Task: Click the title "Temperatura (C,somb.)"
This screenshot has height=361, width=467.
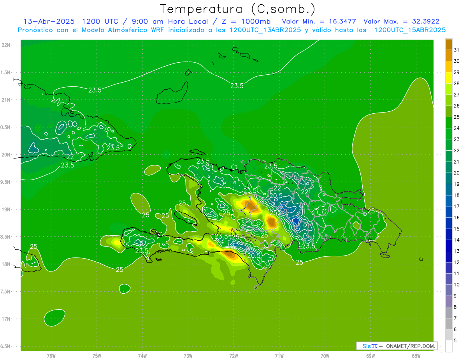Action: [x=237, y=9]
